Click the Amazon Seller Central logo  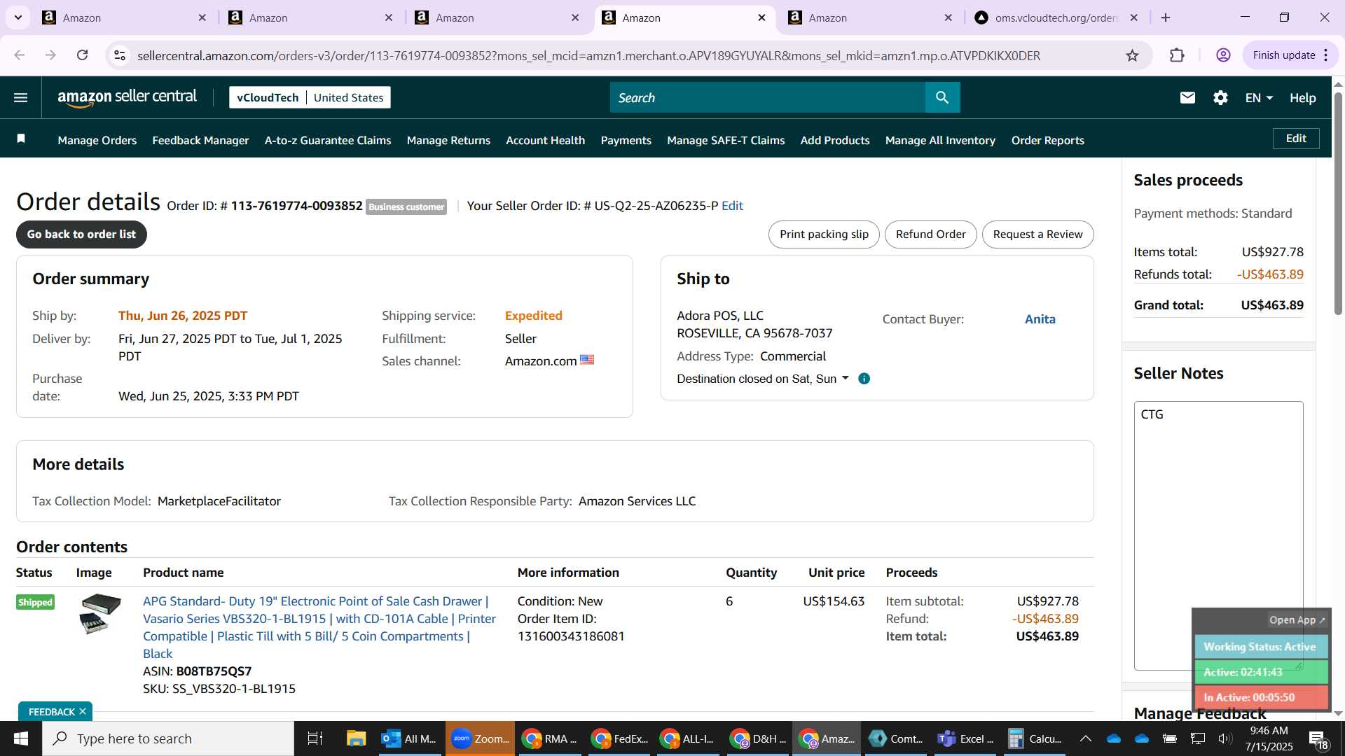(127, 98)
